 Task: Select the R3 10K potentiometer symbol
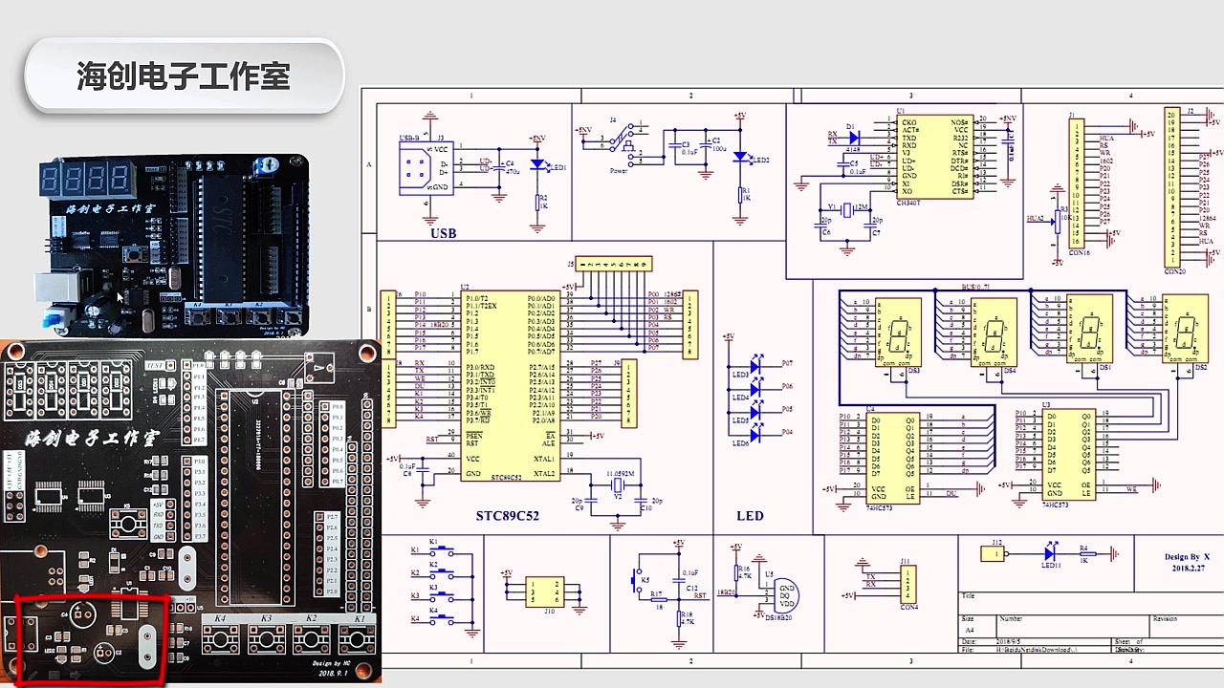1058,220
